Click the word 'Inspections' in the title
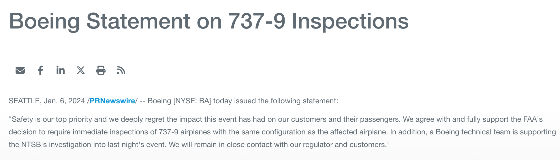Image resolution: width=560 pixels, height=160 pixels. 350,21
